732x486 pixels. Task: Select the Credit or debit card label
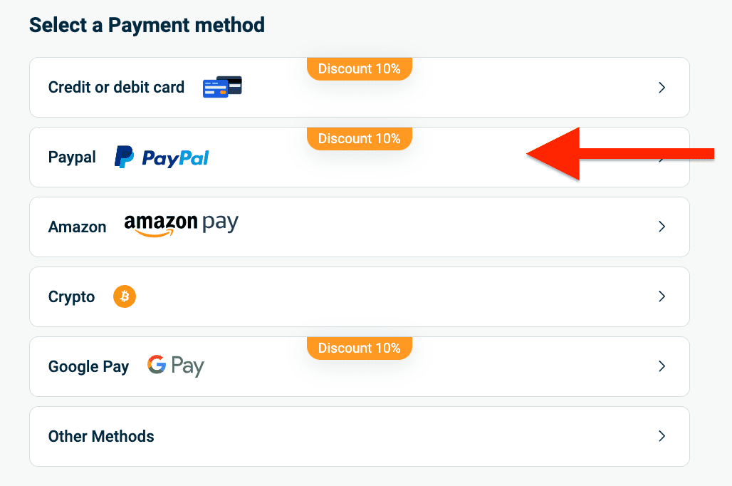click(x=116, y=88)
